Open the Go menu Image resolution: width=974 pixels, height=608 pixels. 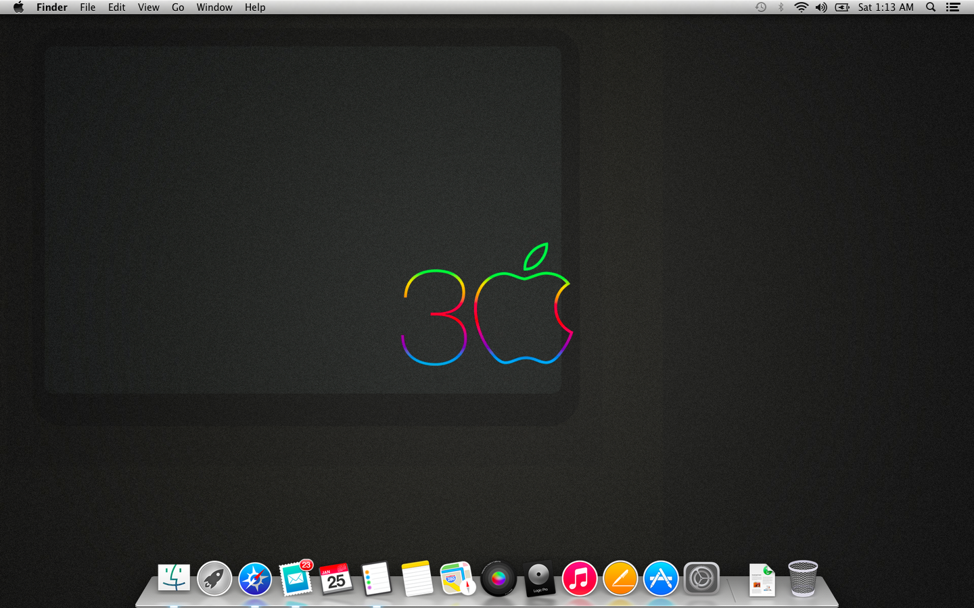[178, 7]
